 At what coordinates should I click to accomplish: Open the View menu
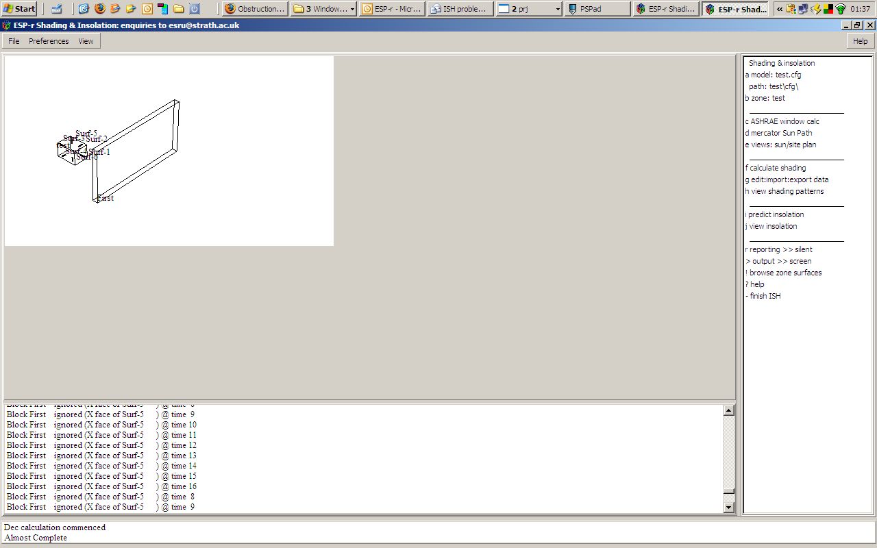coord(86,41)
